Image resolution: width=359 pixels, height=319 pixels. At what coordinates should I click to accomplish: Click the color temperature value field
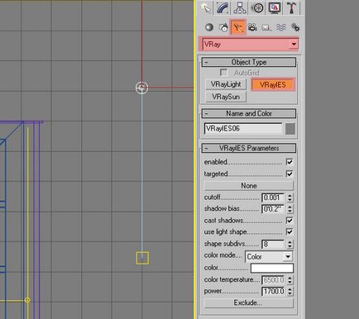pos(273,280)
